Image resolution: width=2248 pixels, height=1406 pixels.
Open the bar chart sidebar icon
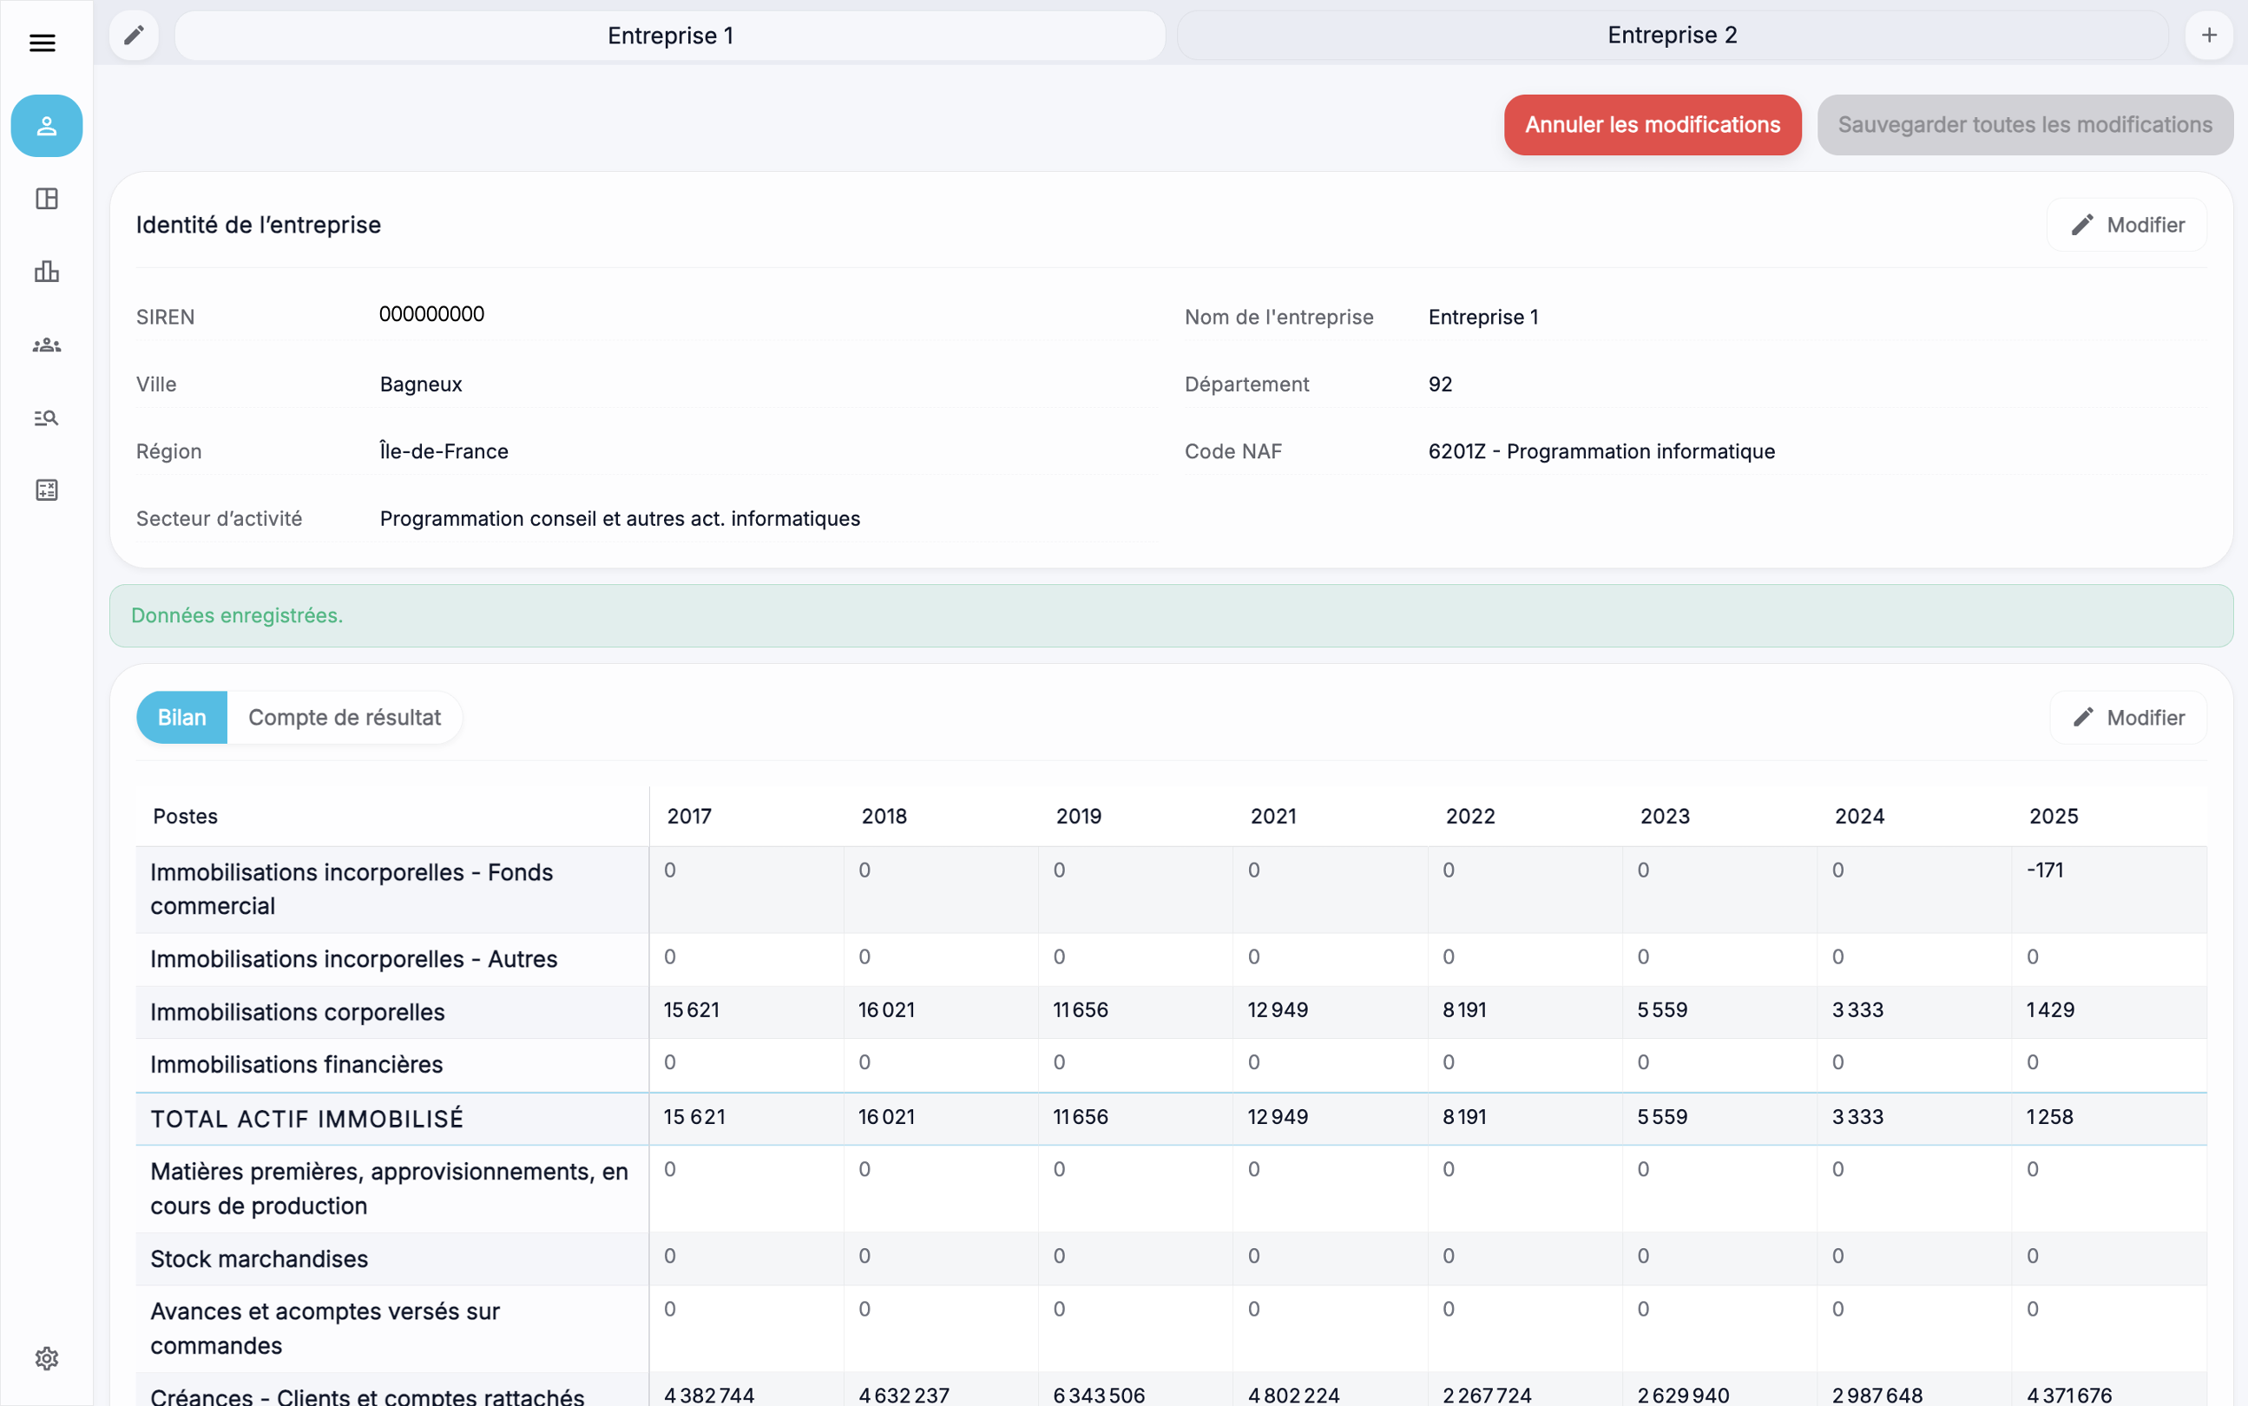click(x=47, y=272)
